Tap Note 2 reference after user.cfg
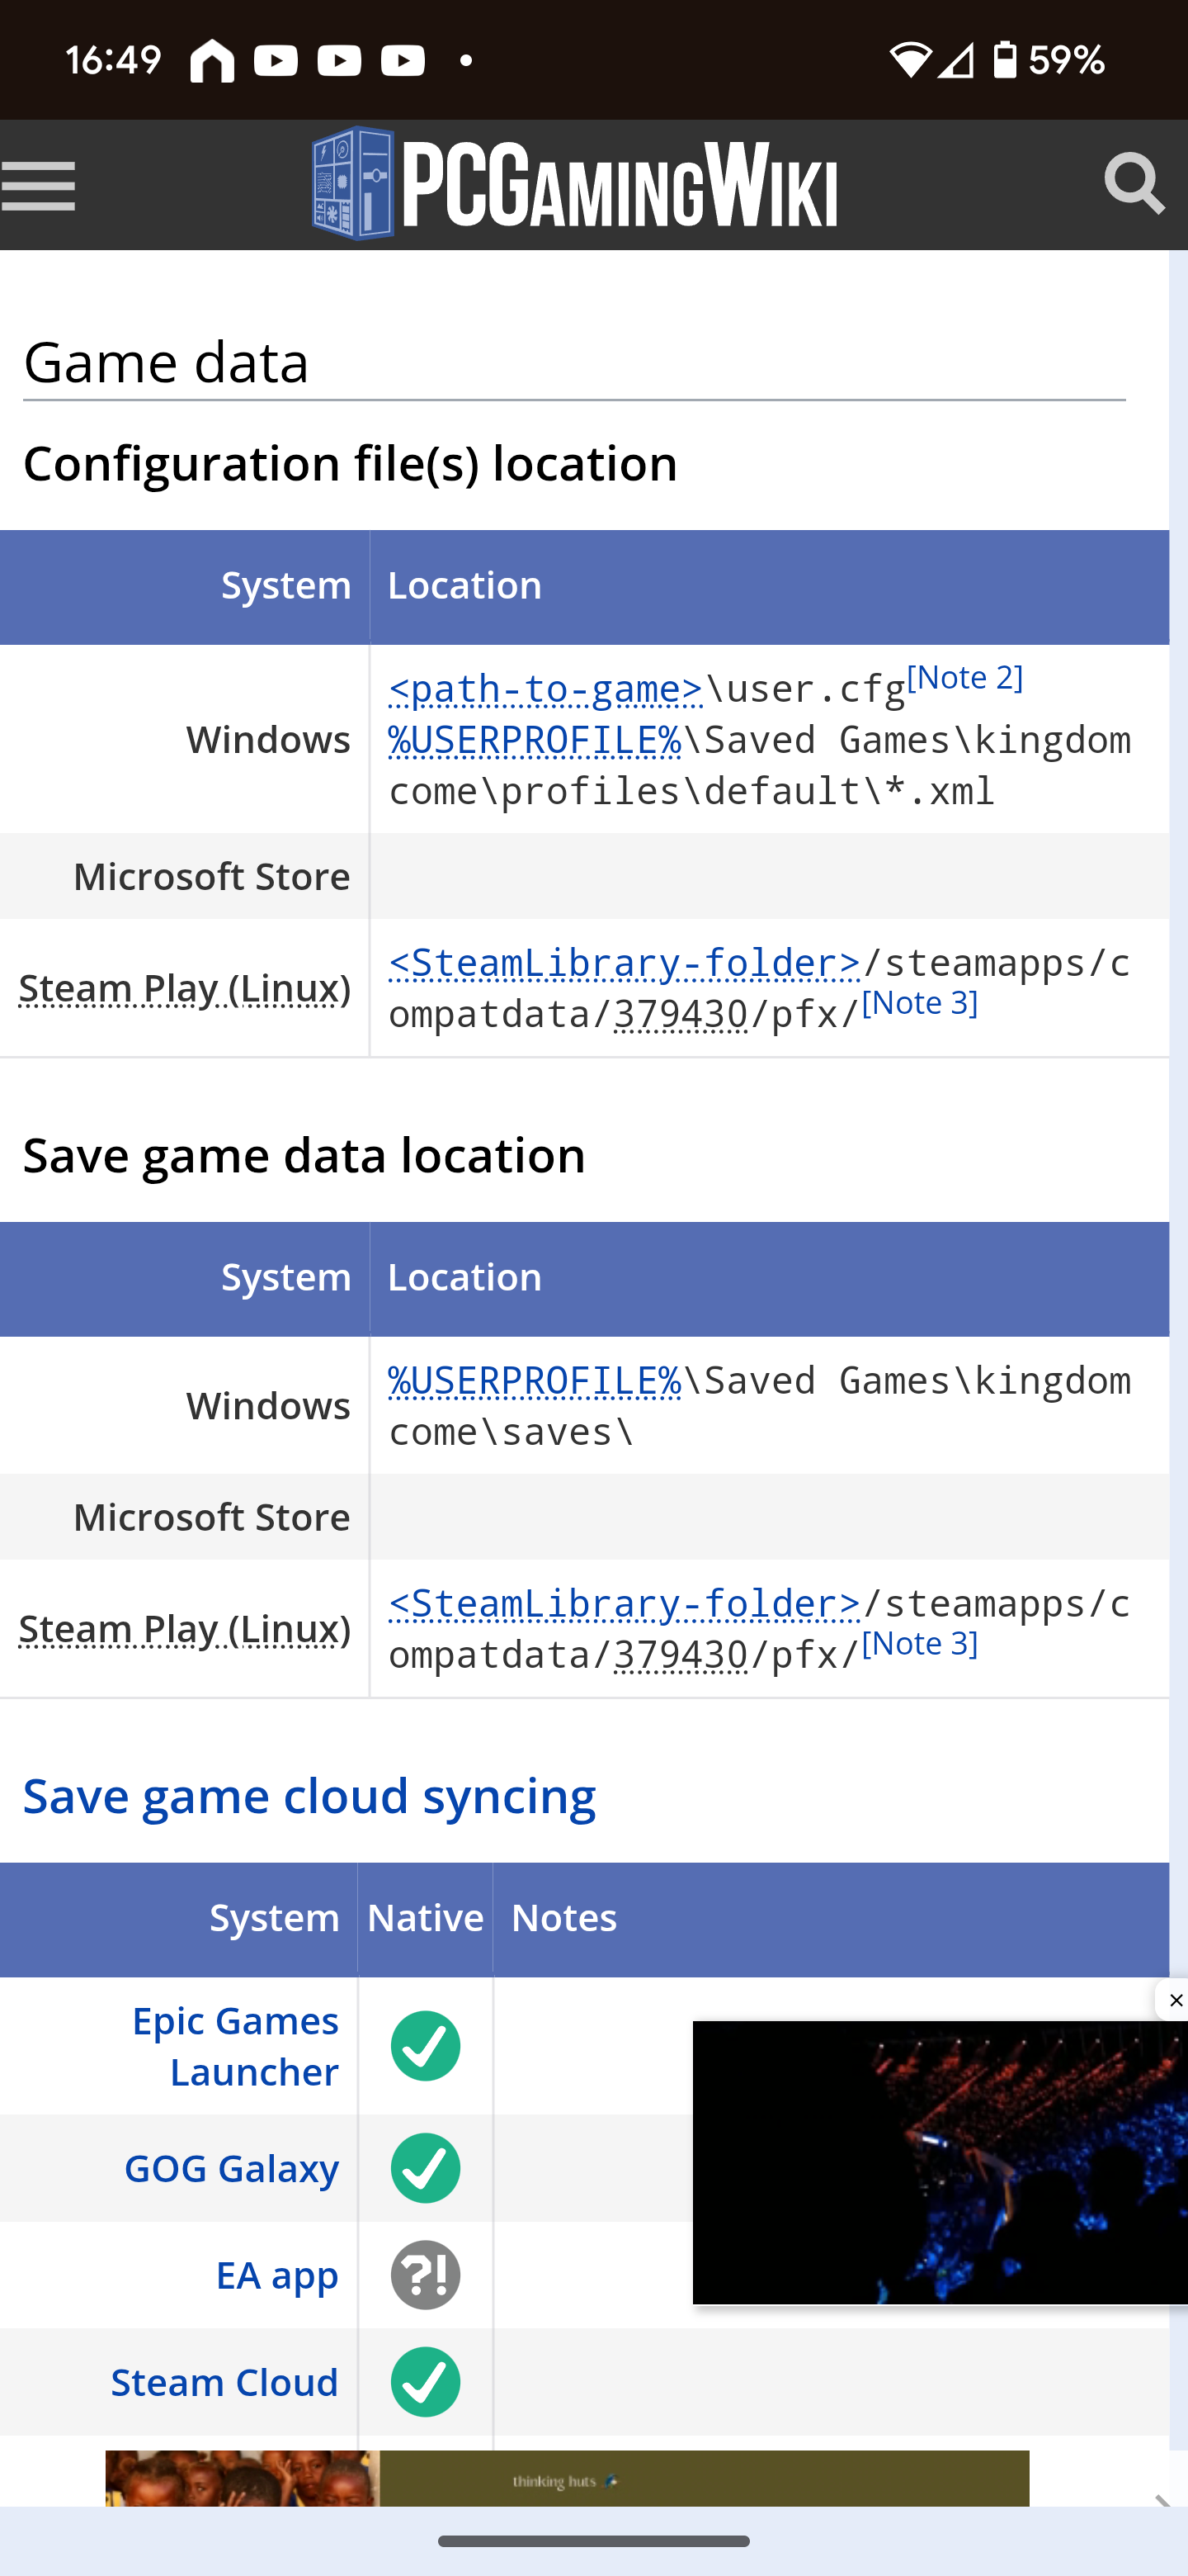Image resolution: width=1188 pixels, height=2576 pixels. tap(964, 678)
